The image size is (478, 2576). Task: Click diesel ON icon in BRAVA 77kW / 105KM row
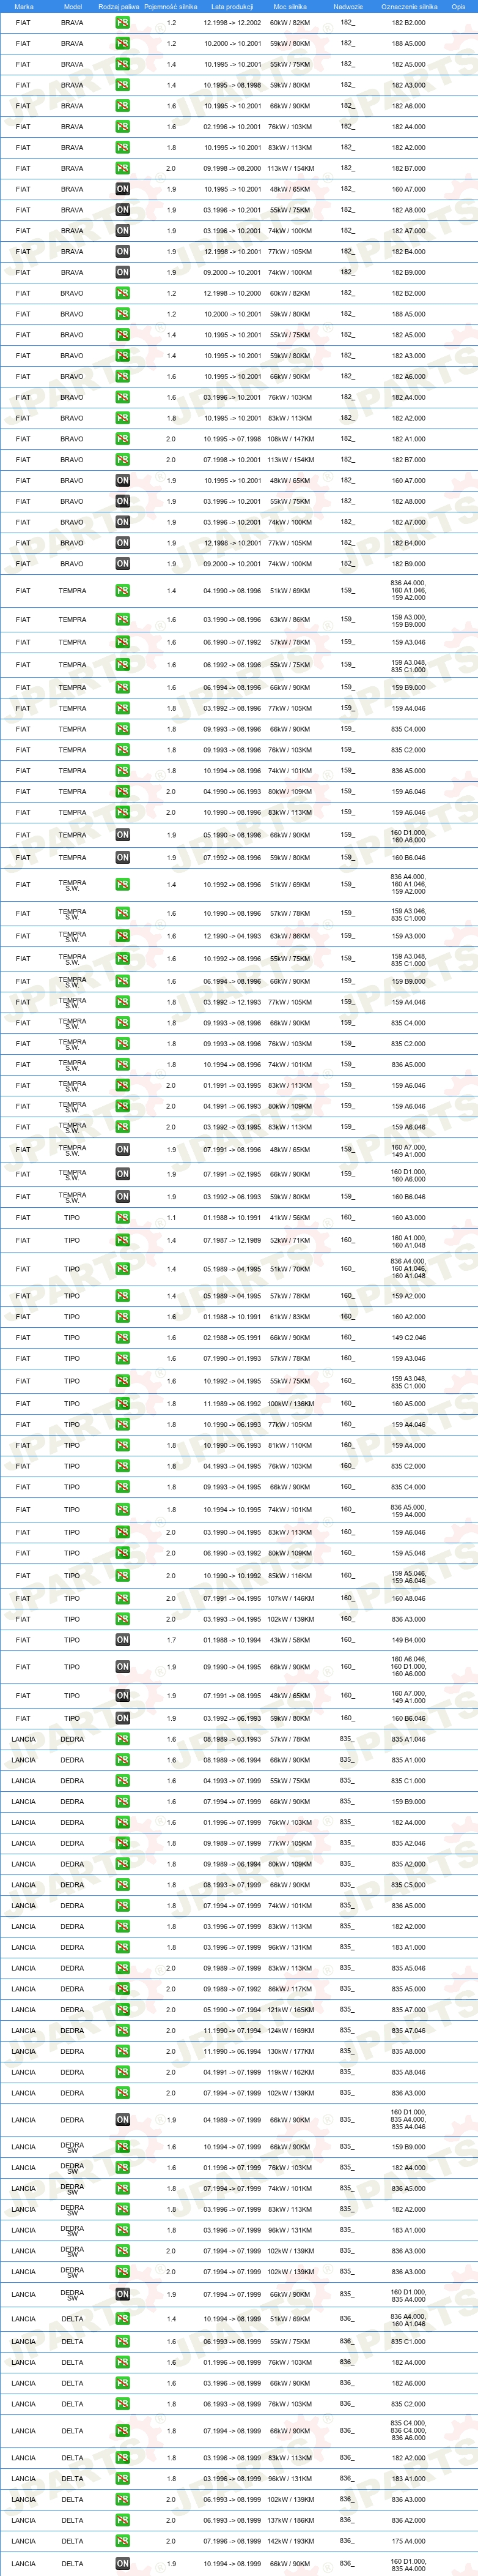tap(122, 252)
